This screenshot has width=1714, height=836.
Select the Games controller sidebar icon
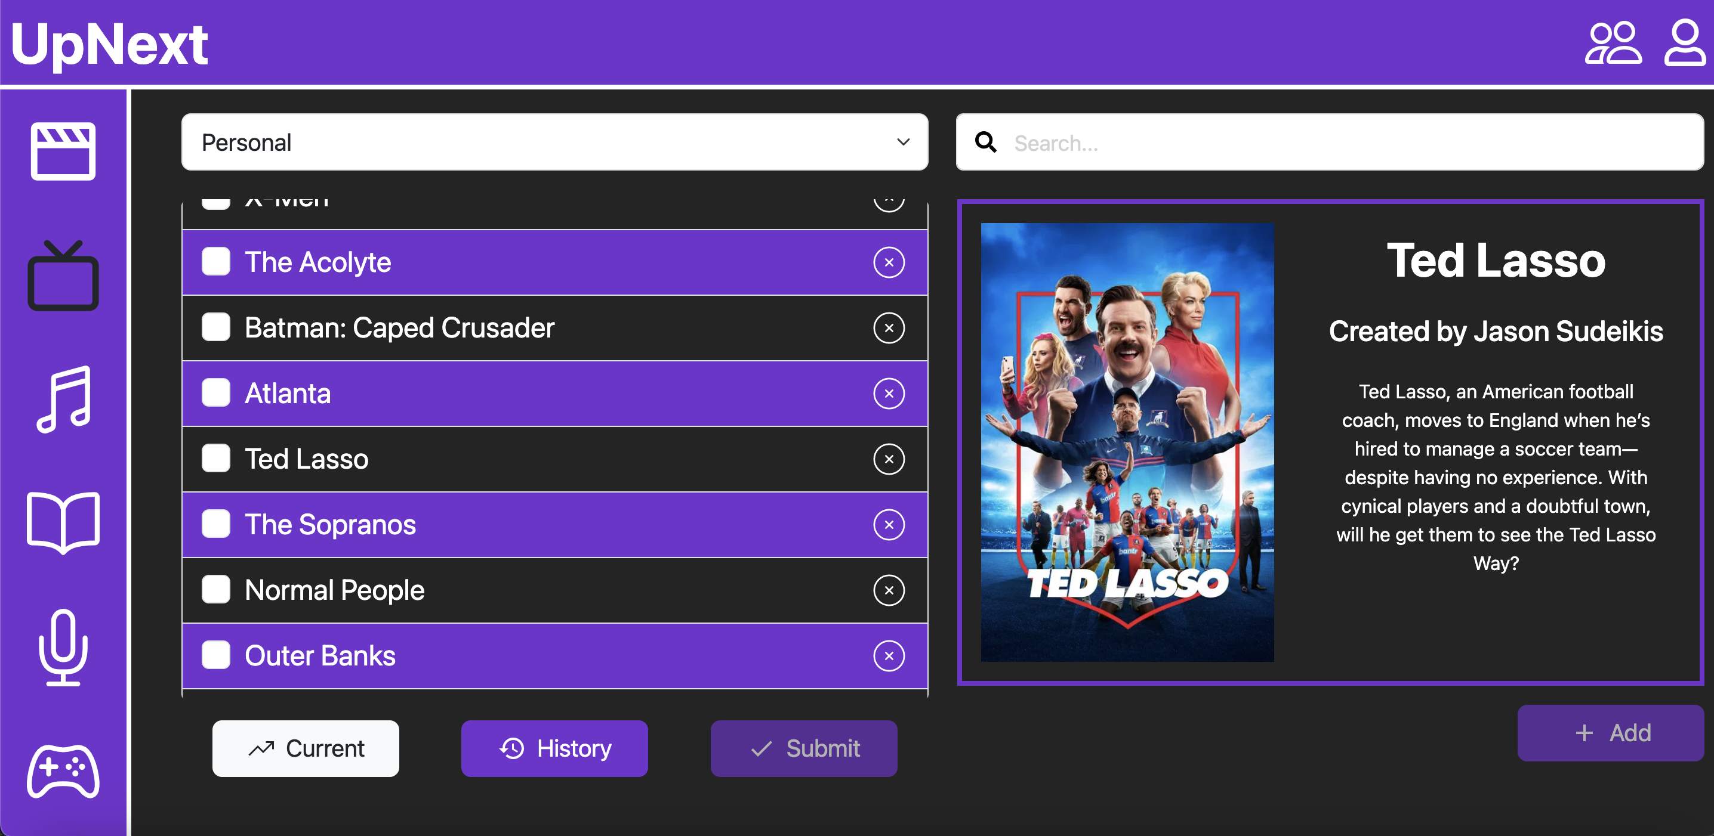point(63,771)
